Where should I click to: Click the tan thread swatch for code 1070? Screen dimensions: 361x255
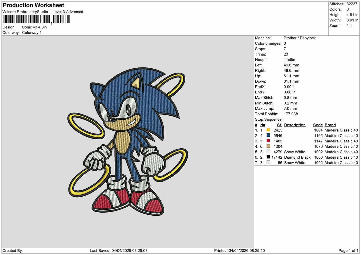pyautogui.click(x=268, y=146)
